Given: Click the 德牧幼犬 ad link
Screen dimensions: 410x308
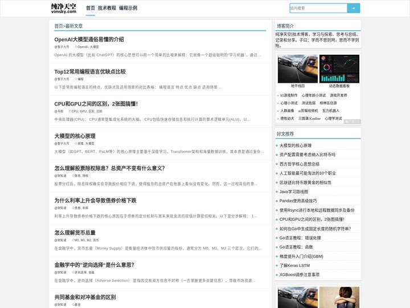Looking at the screenshot, I should (x=287, y=119).
